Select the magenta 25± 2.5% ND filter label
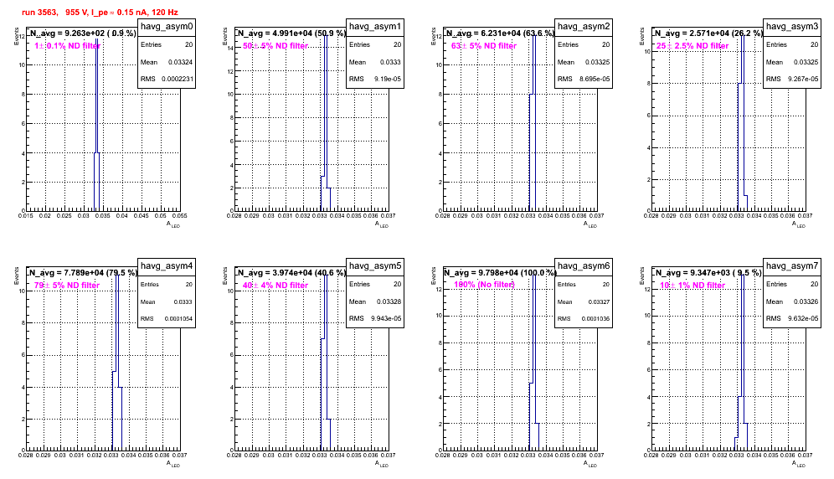The height and width of the screenshot is (479, 834). [692, 46]
